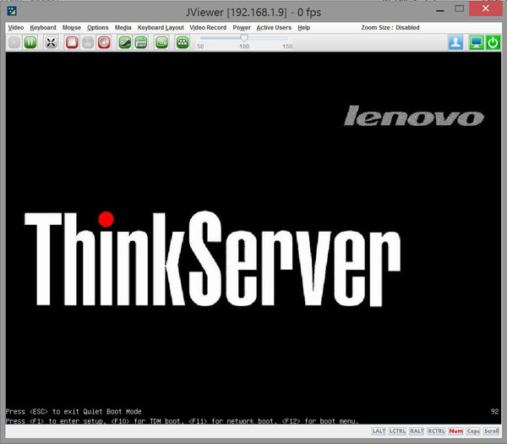
Task: Open the Help menu
Action: 303,28
